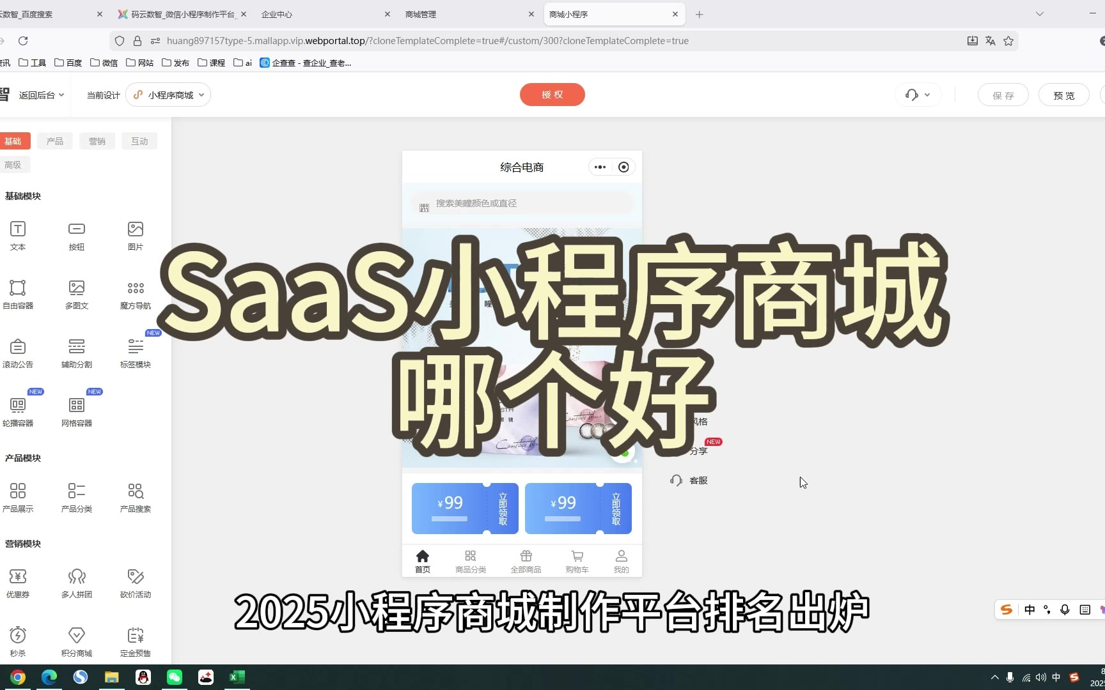Screen dimensions: 1105x690
Task: Open the 返回后台 dropdown
Action: 42,95
